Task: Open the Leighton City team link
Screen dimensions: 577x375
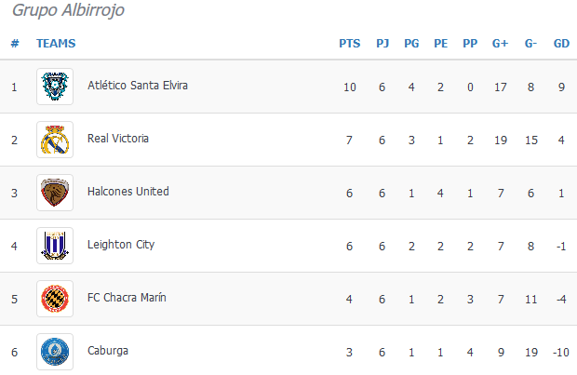Action: coord(121,245)
